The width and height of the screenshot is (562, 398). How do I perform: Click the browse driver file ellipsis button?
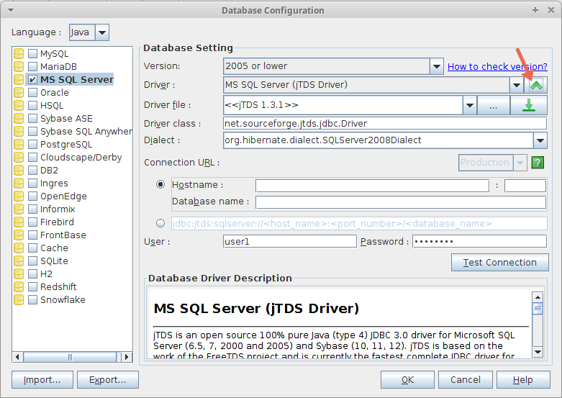(x=494, y=105)
